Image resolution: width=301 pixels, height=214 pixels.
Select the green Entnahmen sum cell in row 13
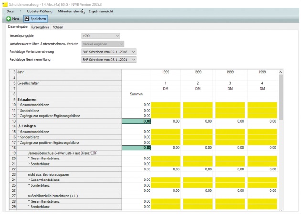tap(137, 121)
